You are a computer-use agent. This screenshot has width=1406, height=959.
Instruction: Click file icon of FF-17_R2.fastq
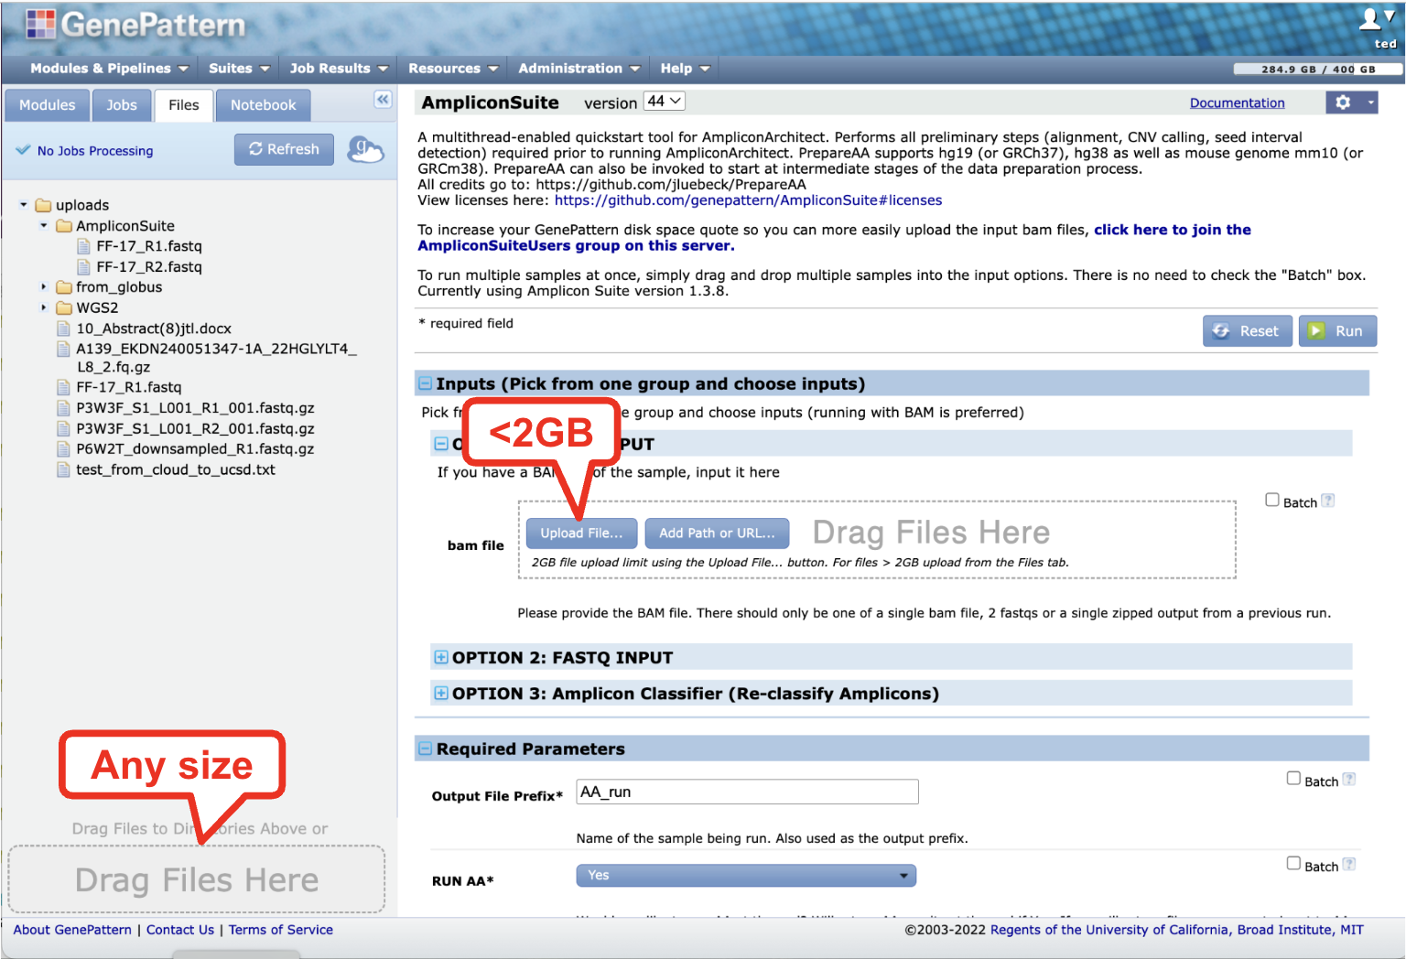coord(84,267)
